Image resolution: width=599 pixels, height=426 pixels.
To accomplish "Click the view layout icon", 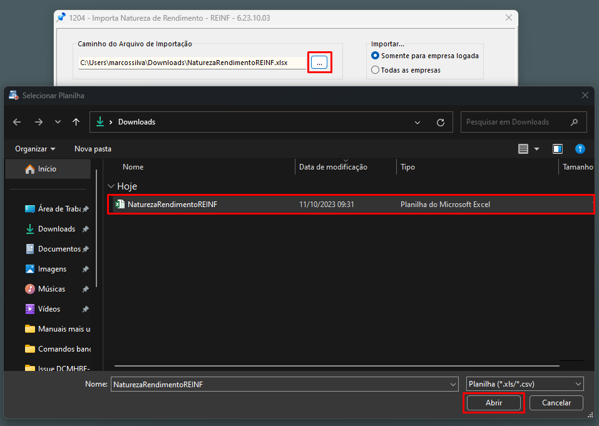I will [523, 149].
